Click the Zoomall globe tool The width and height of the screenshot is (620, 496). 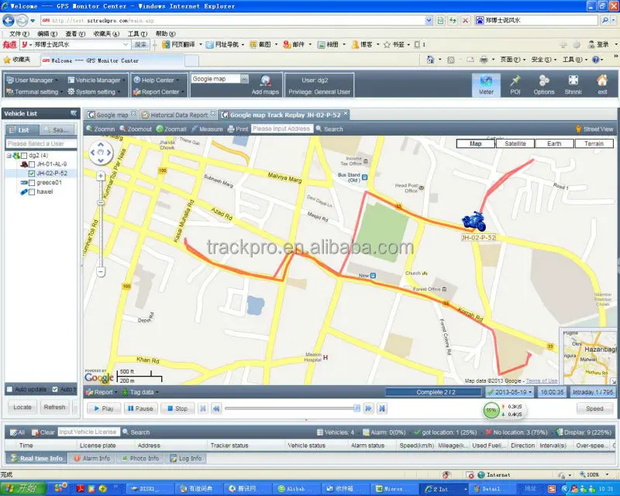[170, 129]
